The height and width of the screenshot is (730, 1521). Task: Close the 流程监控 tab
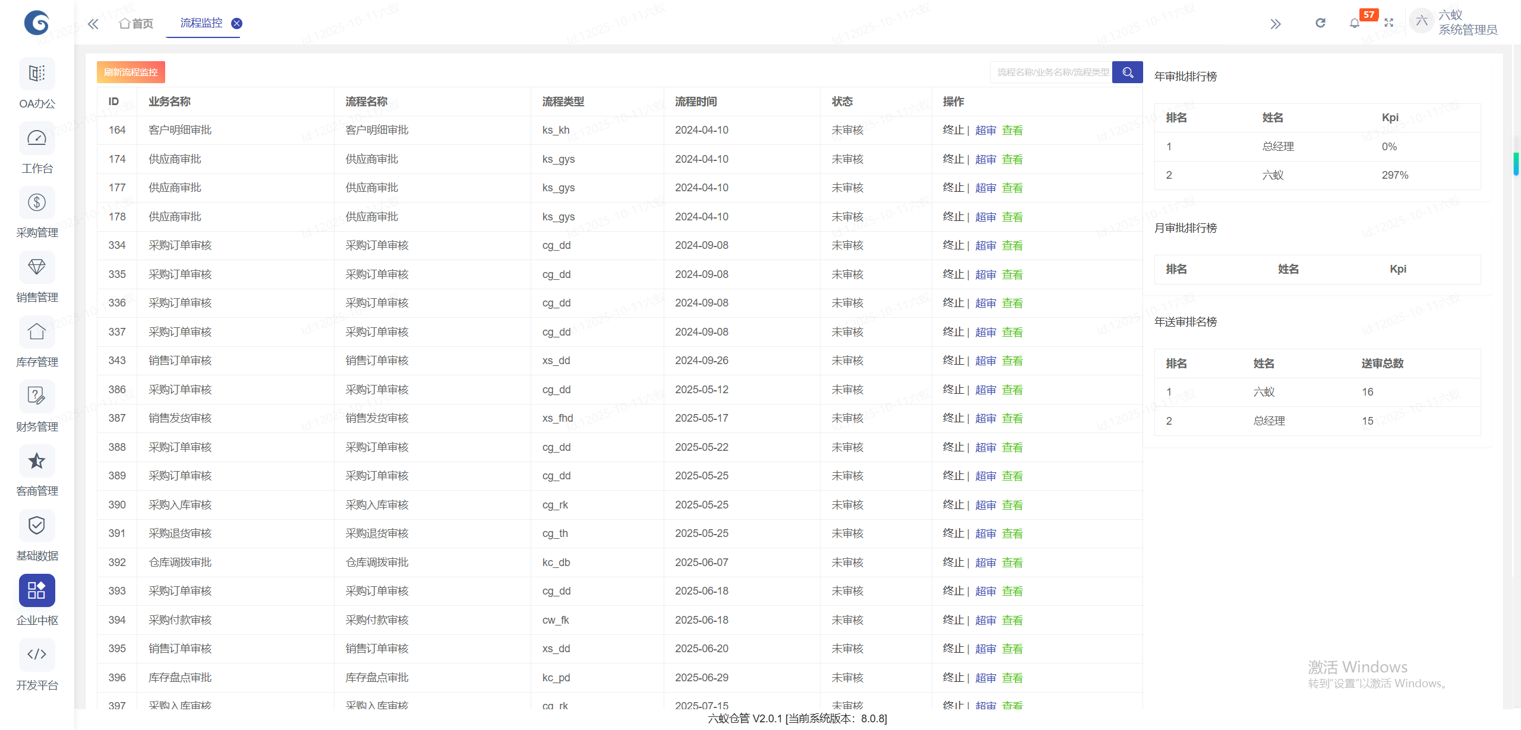[x=236, y=23]
